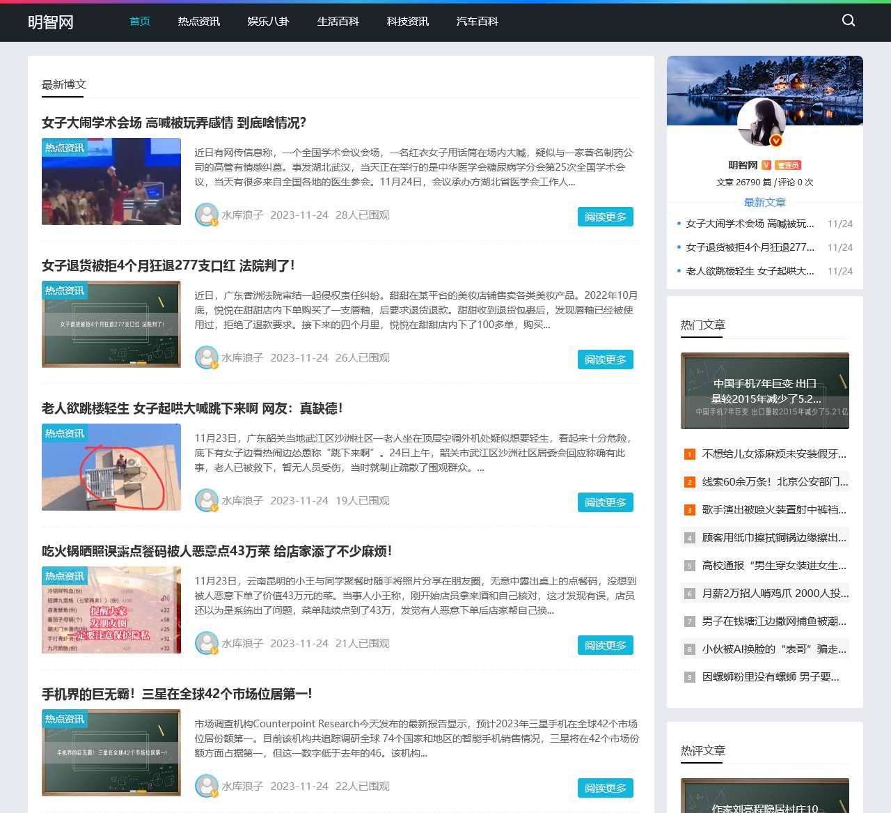Open hot article 2 线索60余万条 北京公安部门
891x813 pixels.
(775, 482)
